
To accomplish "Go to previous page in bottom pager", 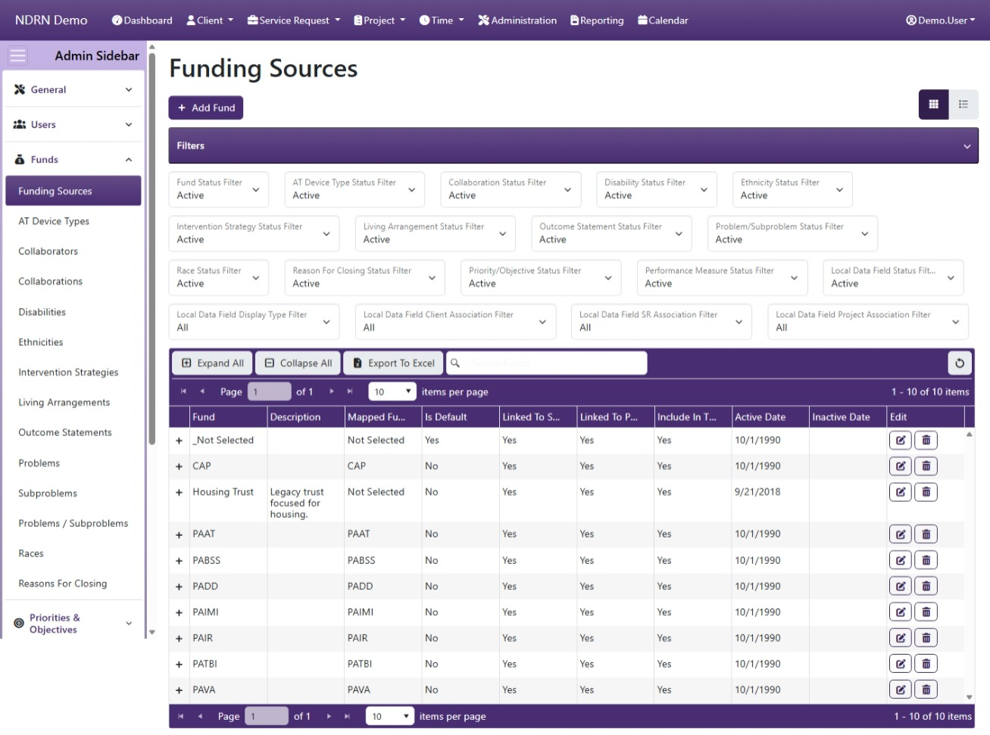I will (x=200, y=716).
